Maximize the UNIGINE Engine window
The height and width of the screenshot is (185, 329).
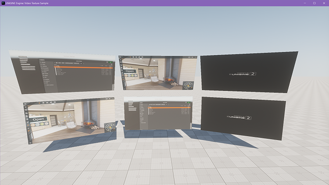[314, 3]
